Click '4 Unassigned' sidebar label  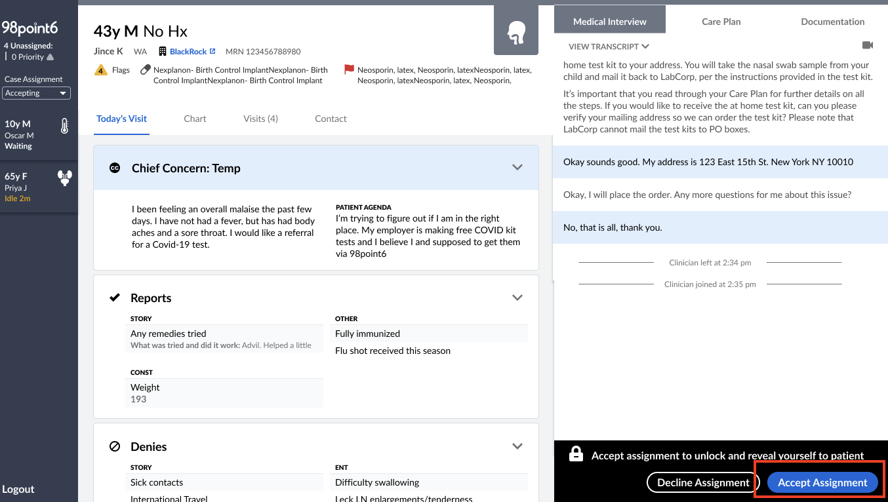click(x=28, y=46)
